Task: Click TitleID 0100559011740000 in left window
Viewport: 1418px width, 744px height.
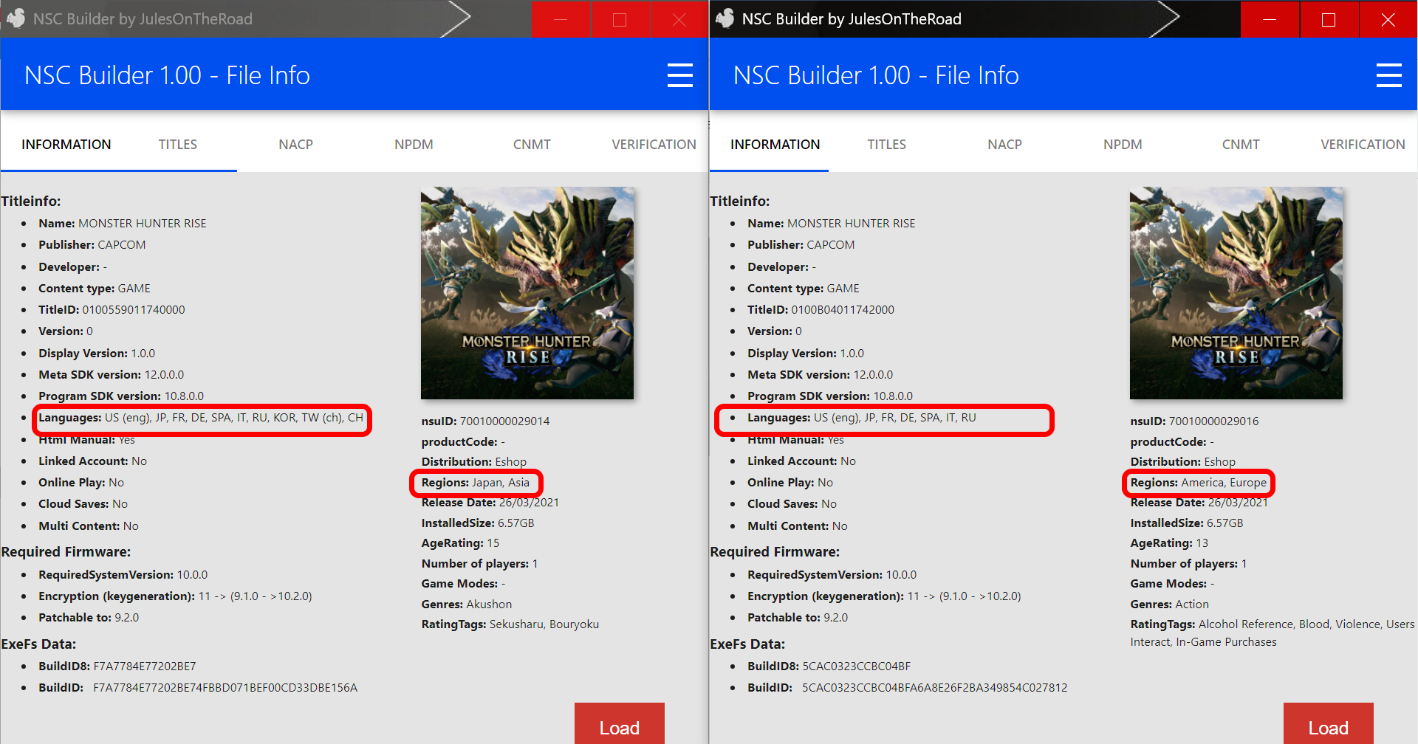Action: click(112, 310)
